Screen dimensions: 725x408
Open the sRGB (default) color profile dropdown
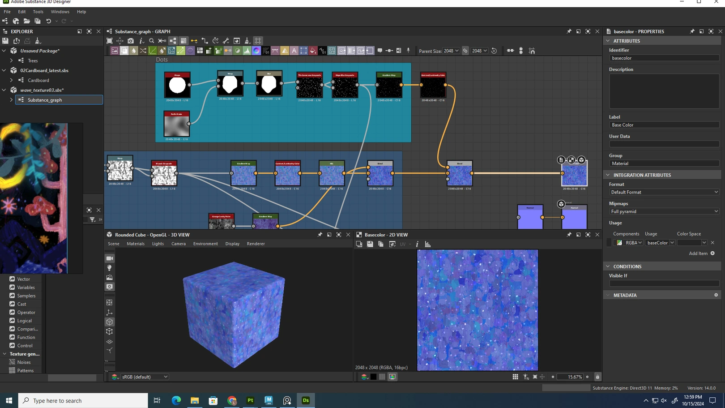144,377
